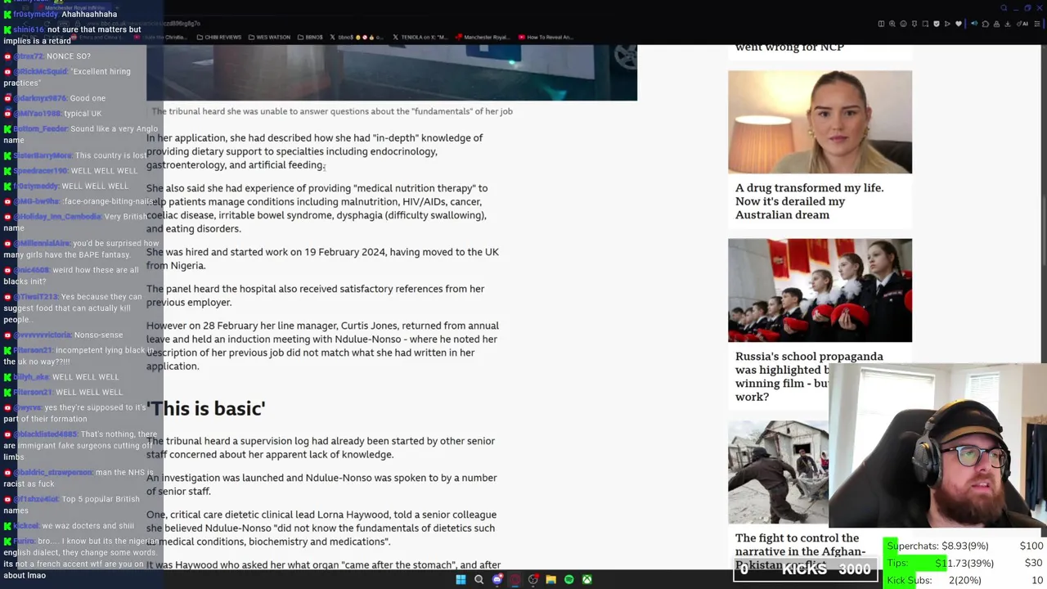
Task: Open Russia's school propaganda article link
Action: tap(809, 376)
